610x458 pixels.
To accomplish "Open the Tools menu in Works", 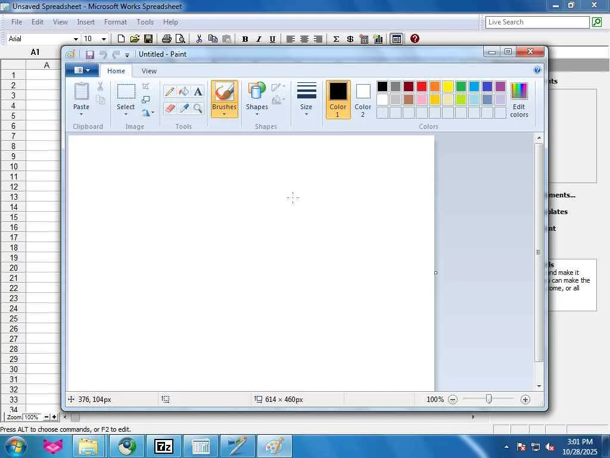I will coord(145,22).
